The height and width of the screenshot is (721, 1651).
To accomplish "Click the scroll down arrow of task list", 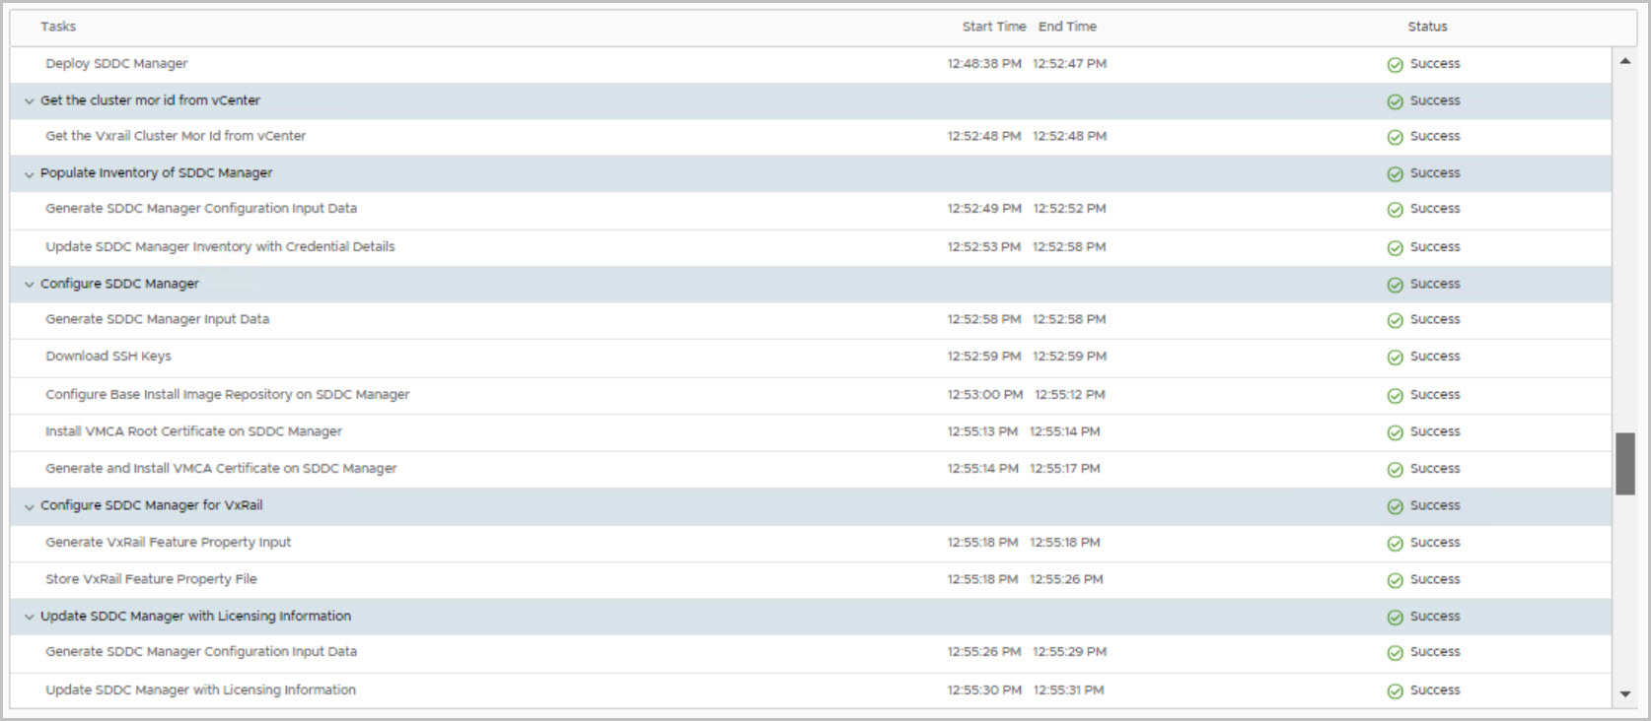I will click(1625, 694).
